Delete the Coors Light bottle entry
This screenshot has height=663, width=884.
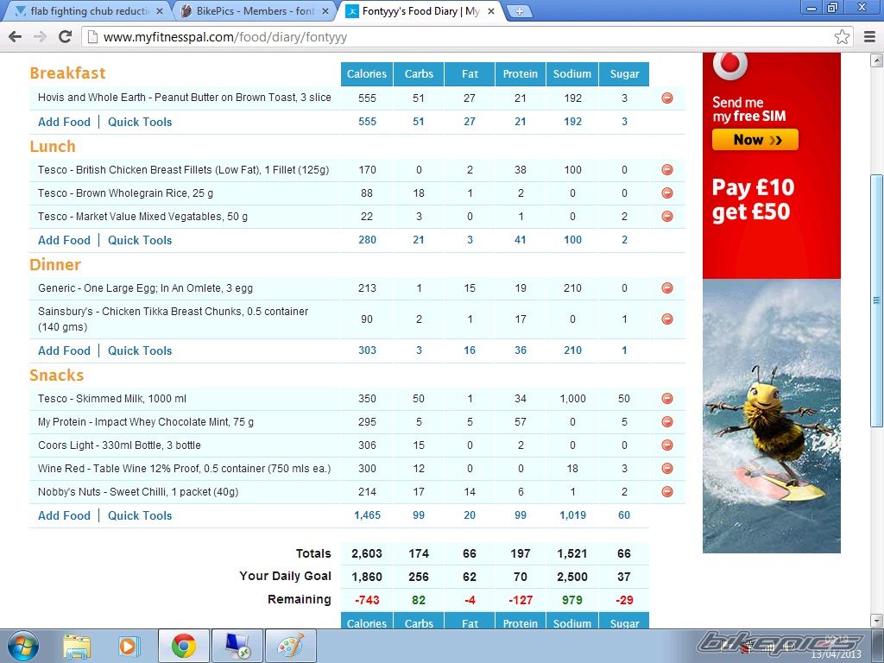[x=667, y=445]
